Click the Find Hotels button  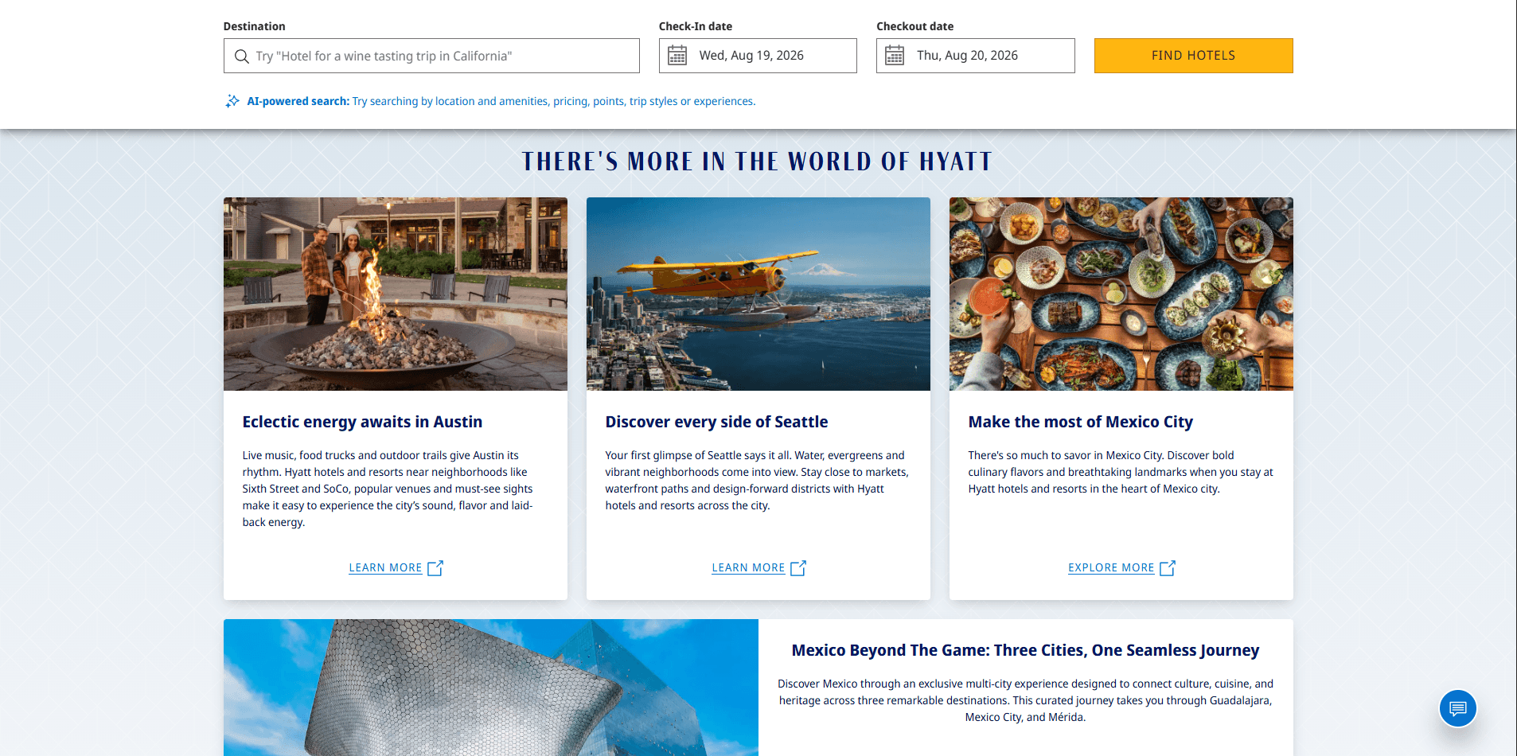pyautogui.click(x=1193, y=56)
